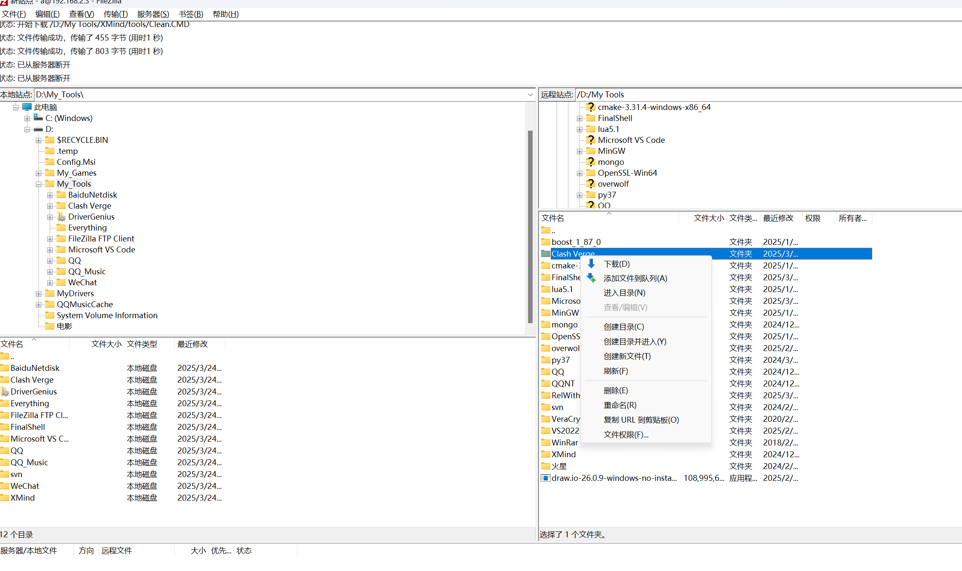Choose 删除(E) from context menu

616,390
